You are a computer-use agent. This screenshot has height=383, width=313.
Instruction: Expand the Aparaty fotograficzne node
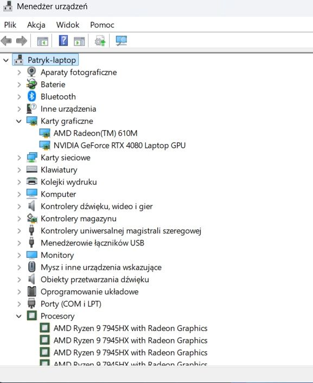tap(19, 72)
